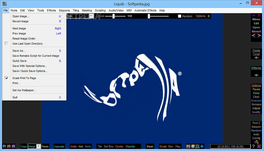Click Pool 2 in right panel
Image resolution: width=264 pixels, height=151 pixels.
click(256, 123)
